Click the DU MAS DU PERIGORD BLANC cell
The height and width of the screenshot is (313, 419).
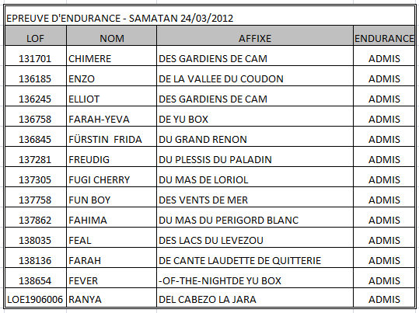255,217
